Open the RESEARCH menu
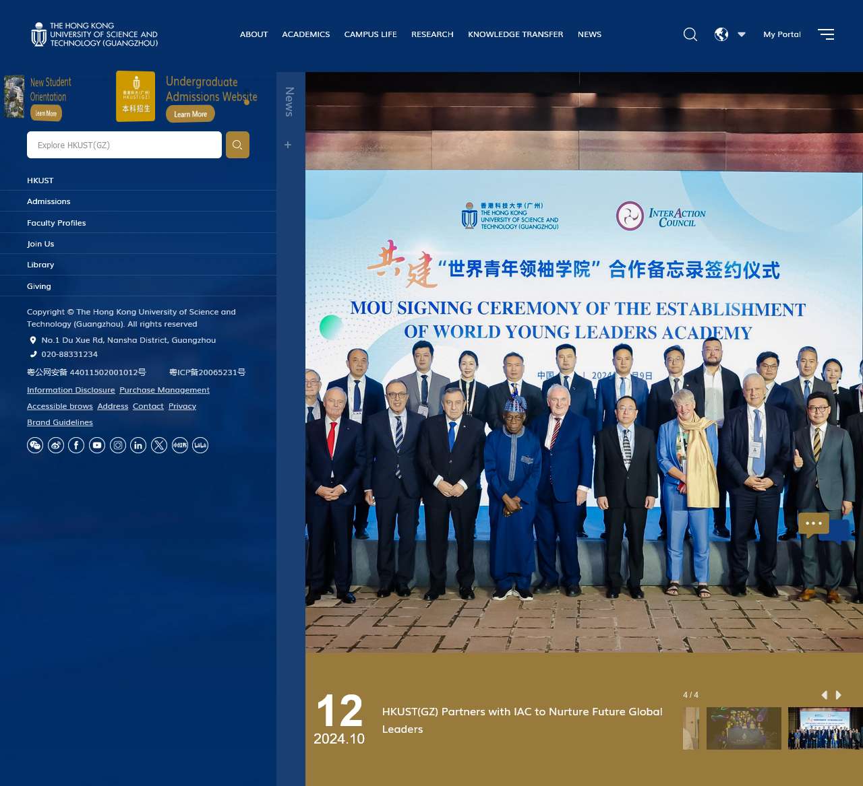 pos(432,34)
